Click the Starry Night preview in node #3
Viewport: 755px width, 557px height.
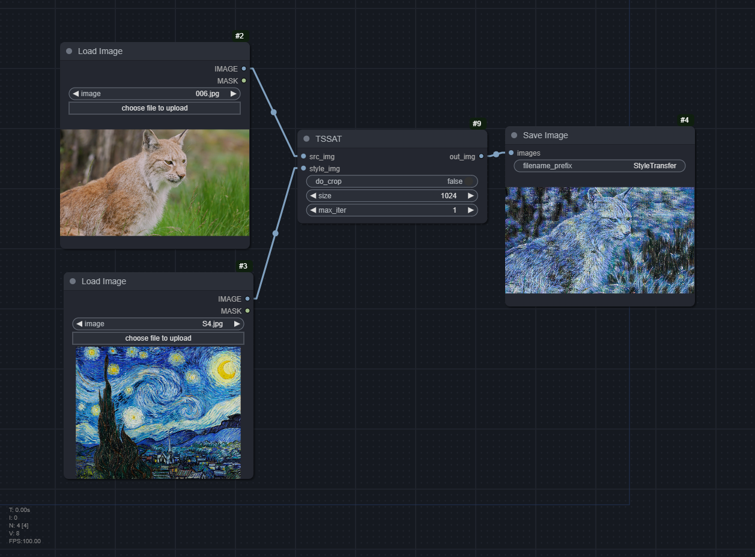[159, 413]
